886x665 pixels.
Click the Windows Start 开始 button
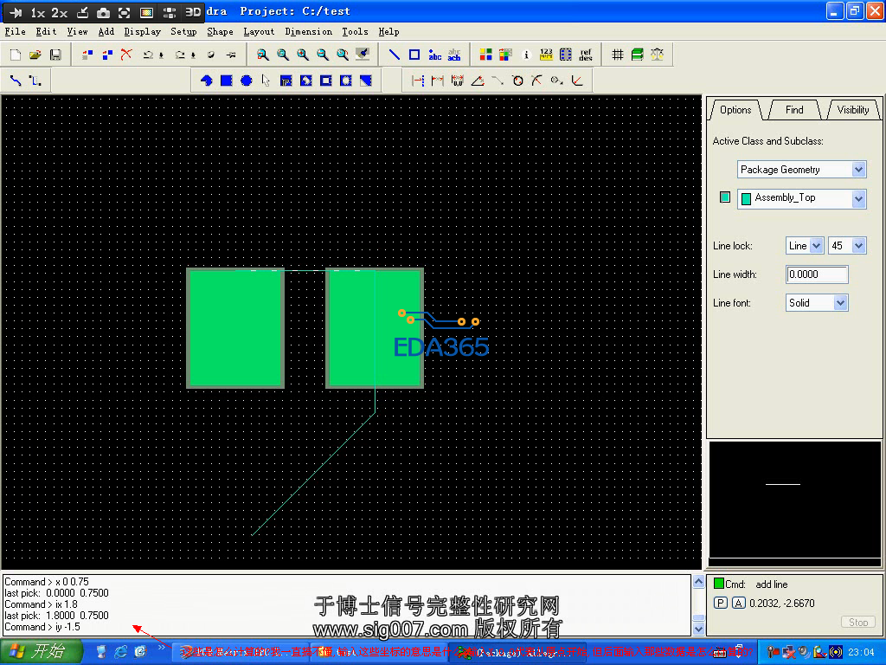tap(42, 651)
